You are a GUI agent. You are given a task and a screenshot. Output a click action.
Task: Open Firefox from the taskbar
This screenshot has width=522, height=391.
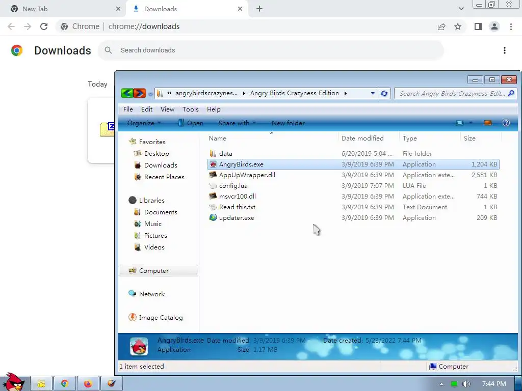pyautogui.click(x=88, y=384)
